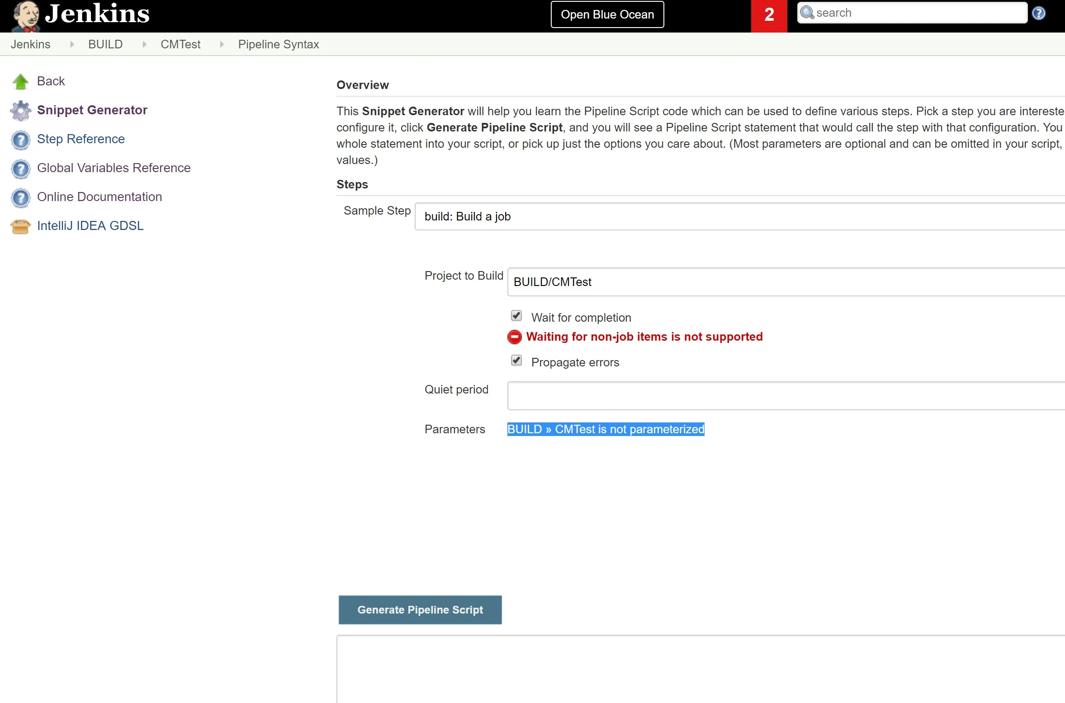1065x703 pixels.
Task: Click the green Back arrow icon
Action: [x=20, y=82]
